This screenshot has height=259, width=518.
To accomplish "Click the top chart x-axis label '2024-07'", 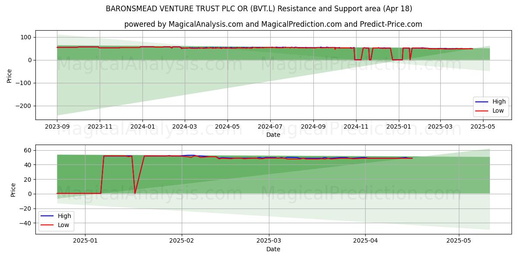I will tap(270, 127).
